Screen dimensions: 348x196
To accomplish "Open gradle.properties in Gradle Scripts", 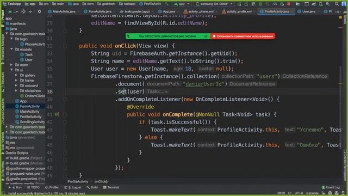I will pos(26,179).
